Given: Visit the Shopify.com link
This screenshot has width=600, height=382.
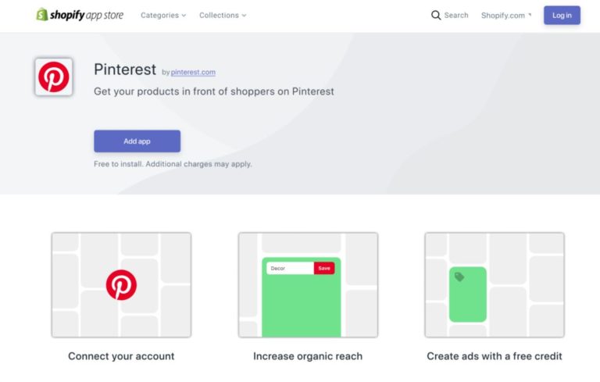Looking at the screenshot, I should pyautogui.click(x=503, y=16).
